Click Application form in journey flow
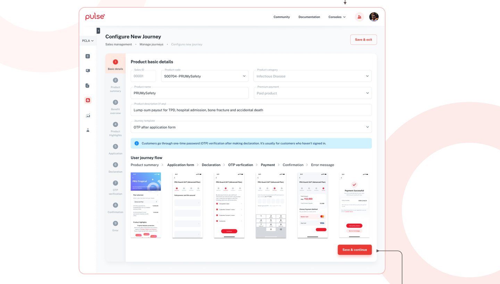500x284 pixels. tap(181, 165)
